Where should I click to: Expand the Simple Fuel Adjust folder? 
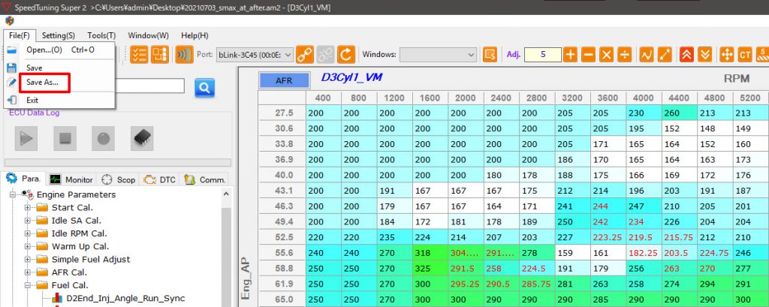28,259
